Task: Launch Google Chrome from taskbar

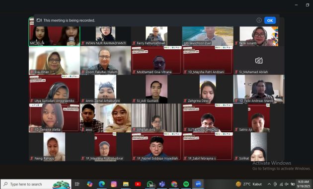Action: 174,184
